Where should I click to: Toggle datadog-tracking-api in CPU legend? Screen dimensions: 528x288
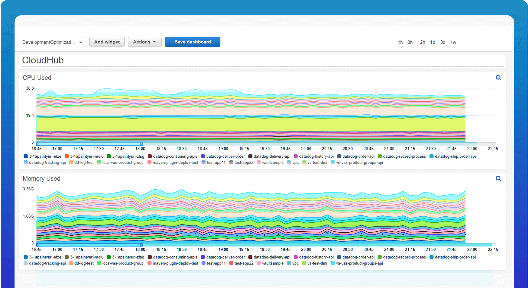[x=45, y=162]
